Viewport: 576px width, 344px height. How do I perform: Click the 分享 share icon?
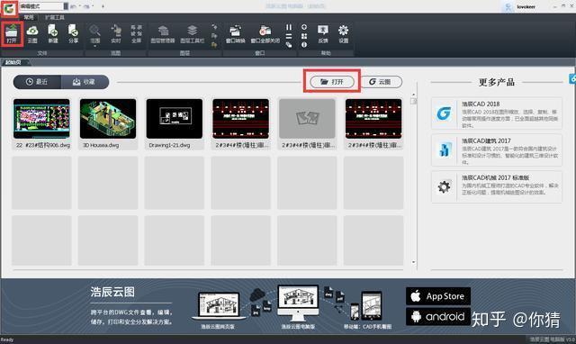click(x=73, y=34)
